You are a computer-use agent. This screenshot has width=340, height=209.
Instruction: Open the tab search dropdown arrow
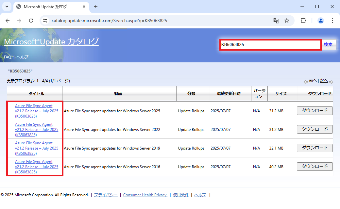[x=7, y=7]
